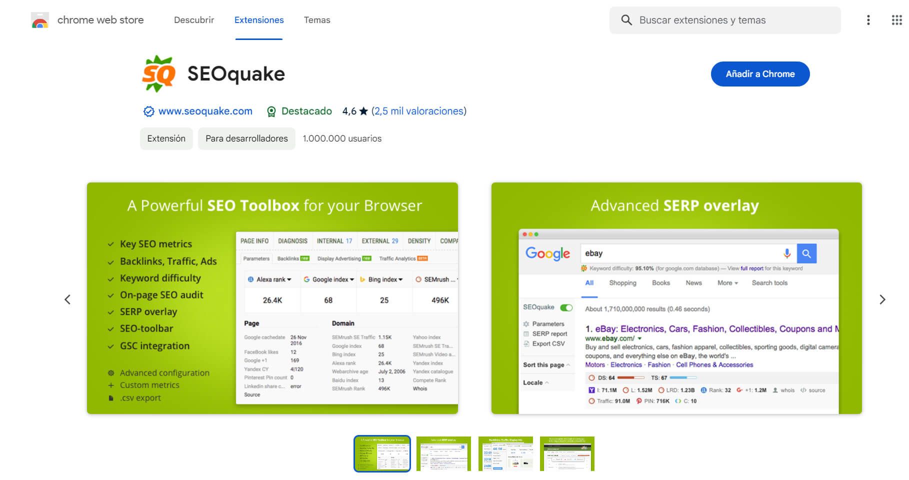Open the Google apps grid

pos(896,20)
